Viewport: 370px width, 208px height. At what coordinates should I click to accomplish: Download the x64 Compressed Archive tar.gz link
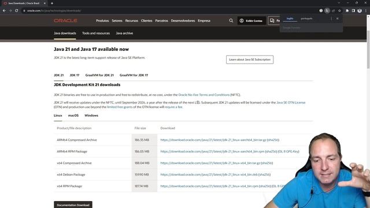click(x=210, y=163)
